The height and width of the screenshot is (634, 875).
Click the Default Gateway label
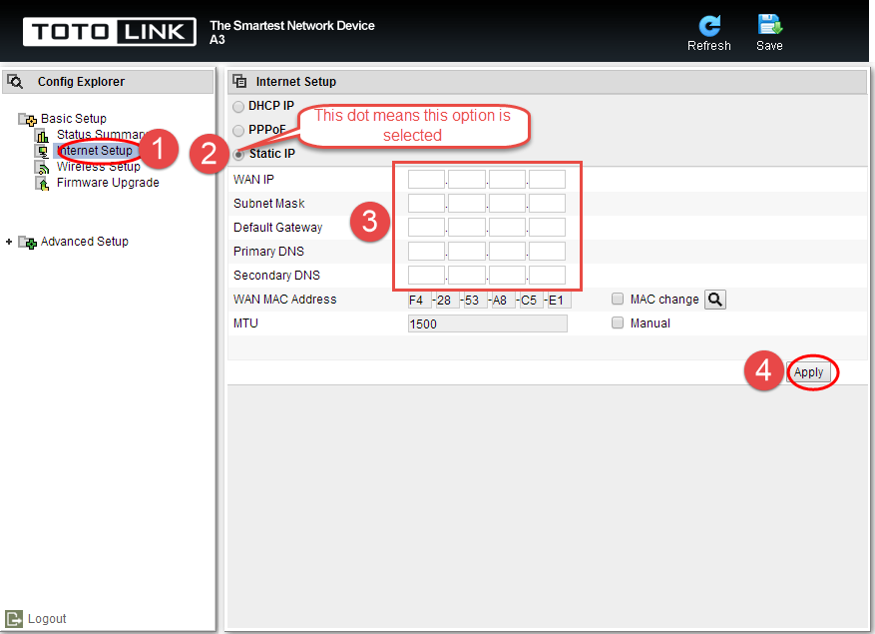point(278,228)
